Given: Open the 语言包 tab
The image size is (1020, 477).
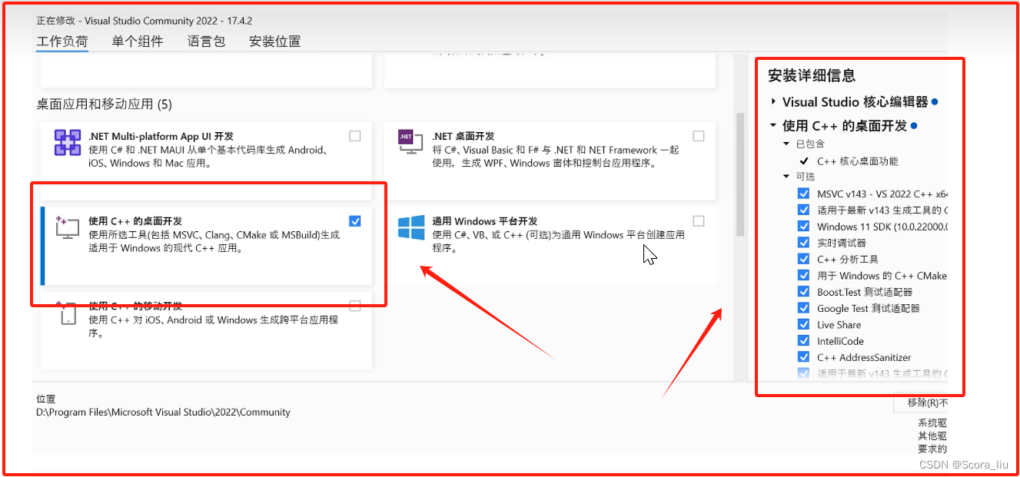Looking at the screenshot, I should coord(206,41).
